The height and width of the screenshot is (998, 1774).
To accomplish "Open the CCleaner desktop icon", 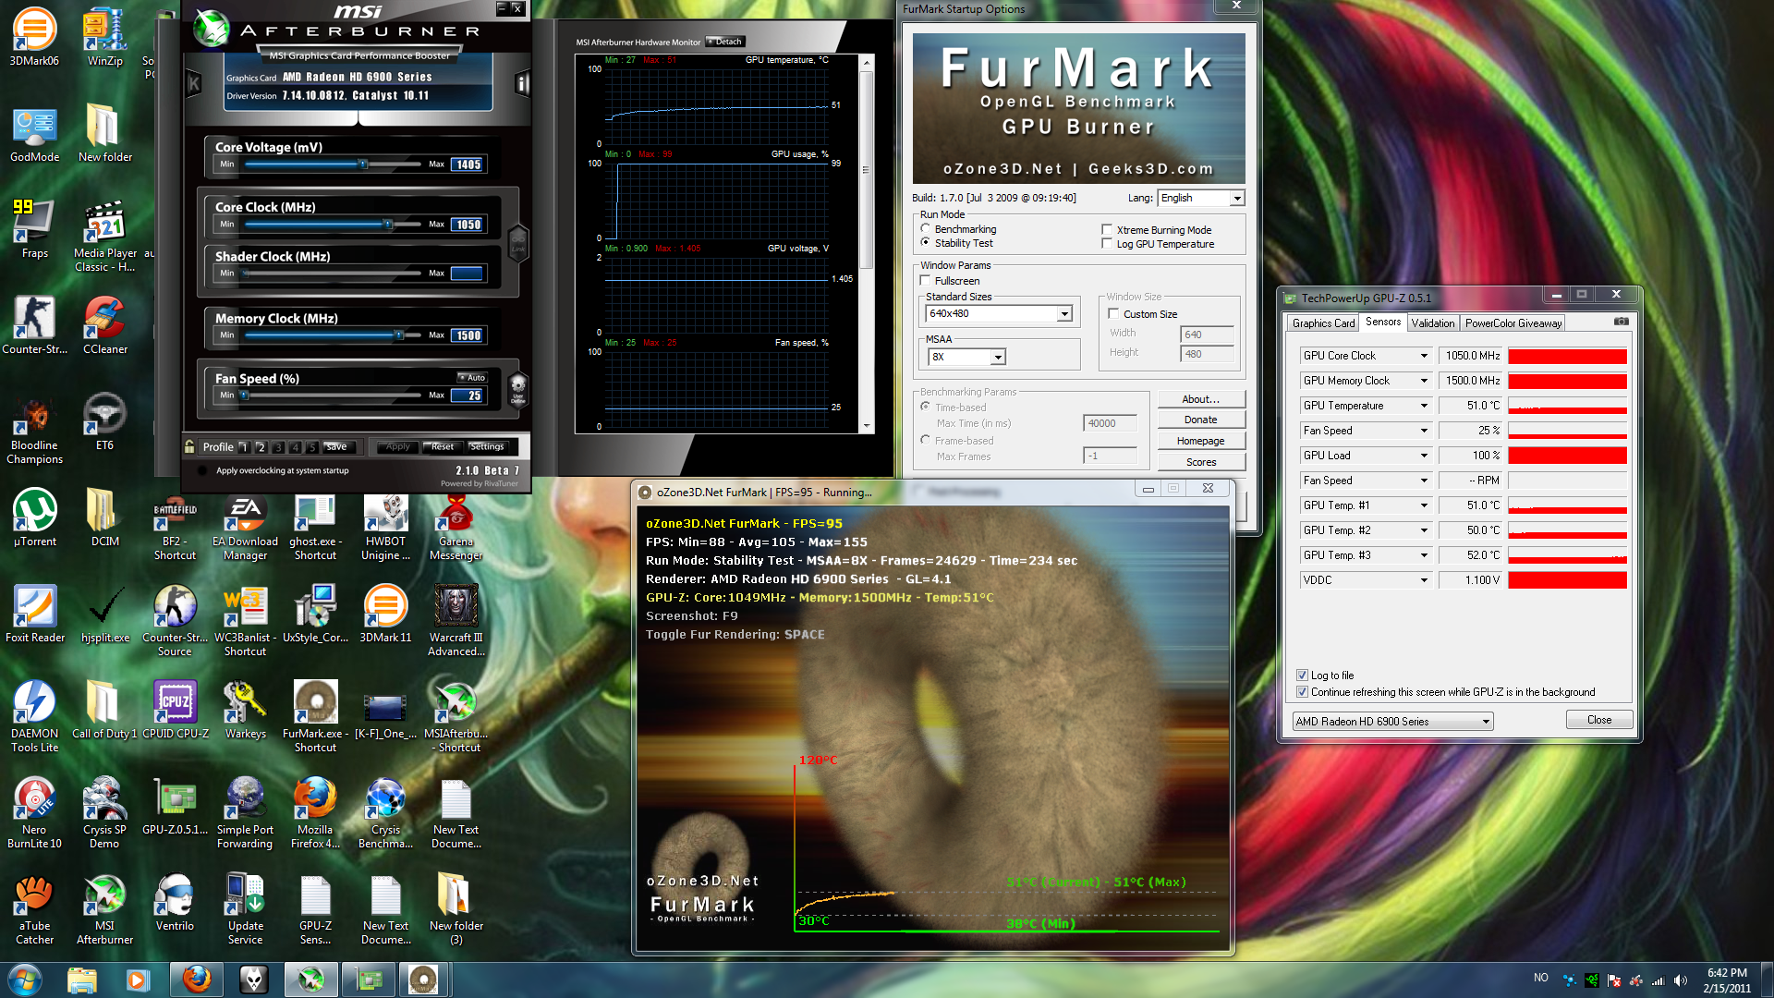I will click(104, 325).
